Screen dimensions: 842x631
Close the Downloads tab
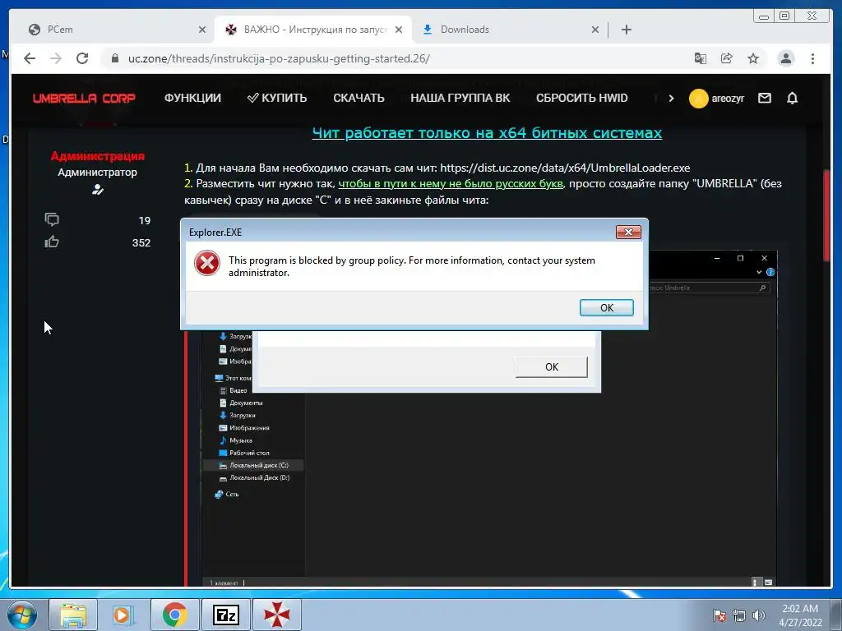595,30
